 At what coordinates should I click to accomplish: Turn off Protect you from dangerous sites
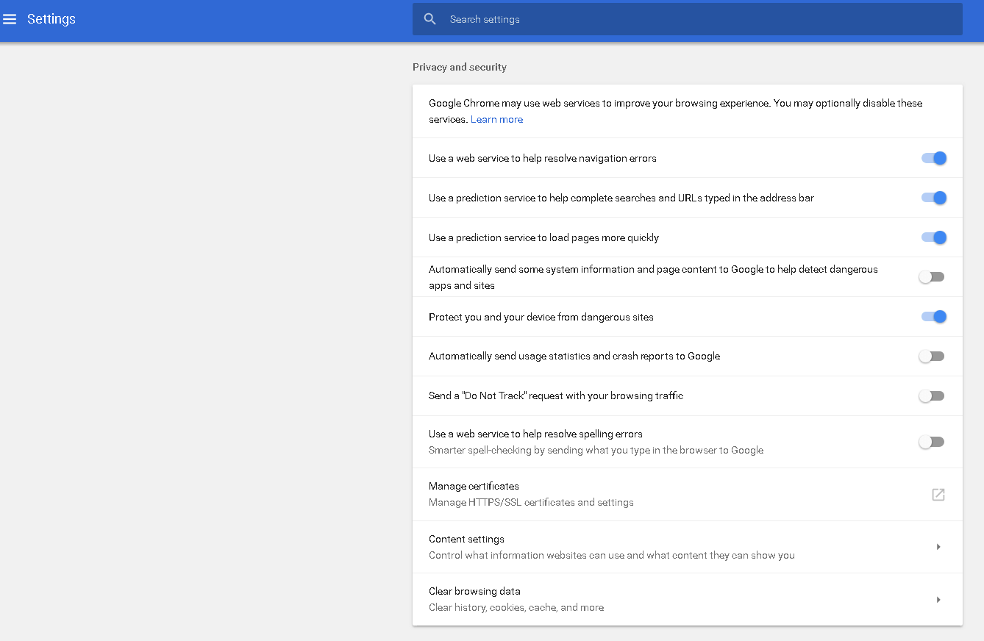(x=933, y=317)
